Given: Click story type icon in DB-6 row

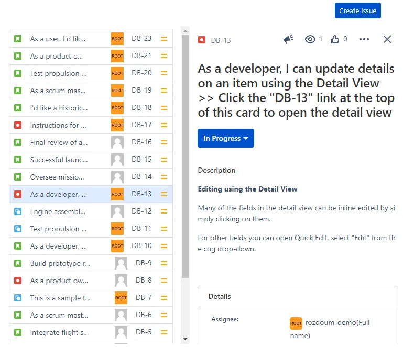Looking at the screenshot, I should [x=18, y=315].
